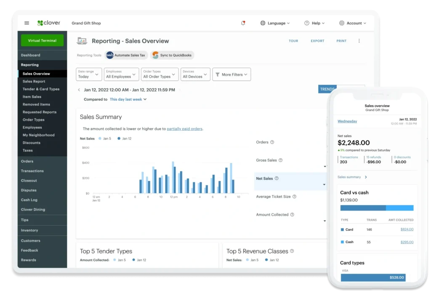Go to previous date using left arrow
Screen dimensions: 431x298
point(79,90)
